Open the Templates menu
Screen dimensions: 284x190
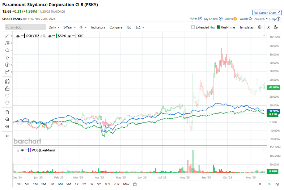coord(246,27)
